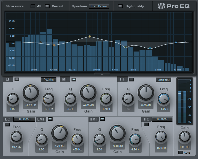This screenshot has height=159, width=198.
Task: Toggle the LF band enable button
Action: [17, 79]
